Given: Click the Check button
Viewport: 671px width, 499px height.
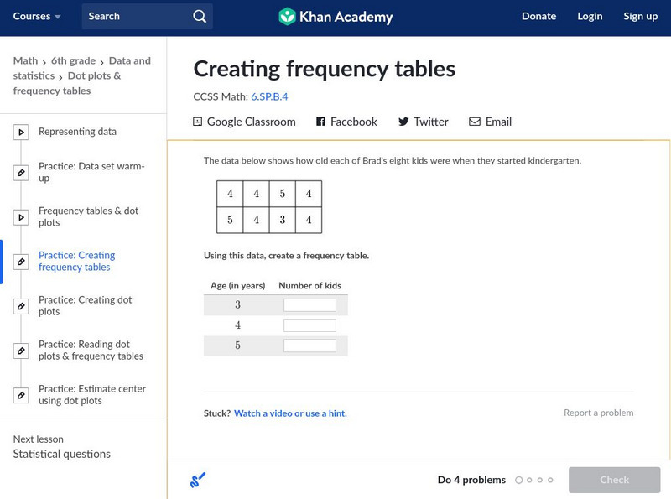Looking at the screenshot, I should coord(614,480).
